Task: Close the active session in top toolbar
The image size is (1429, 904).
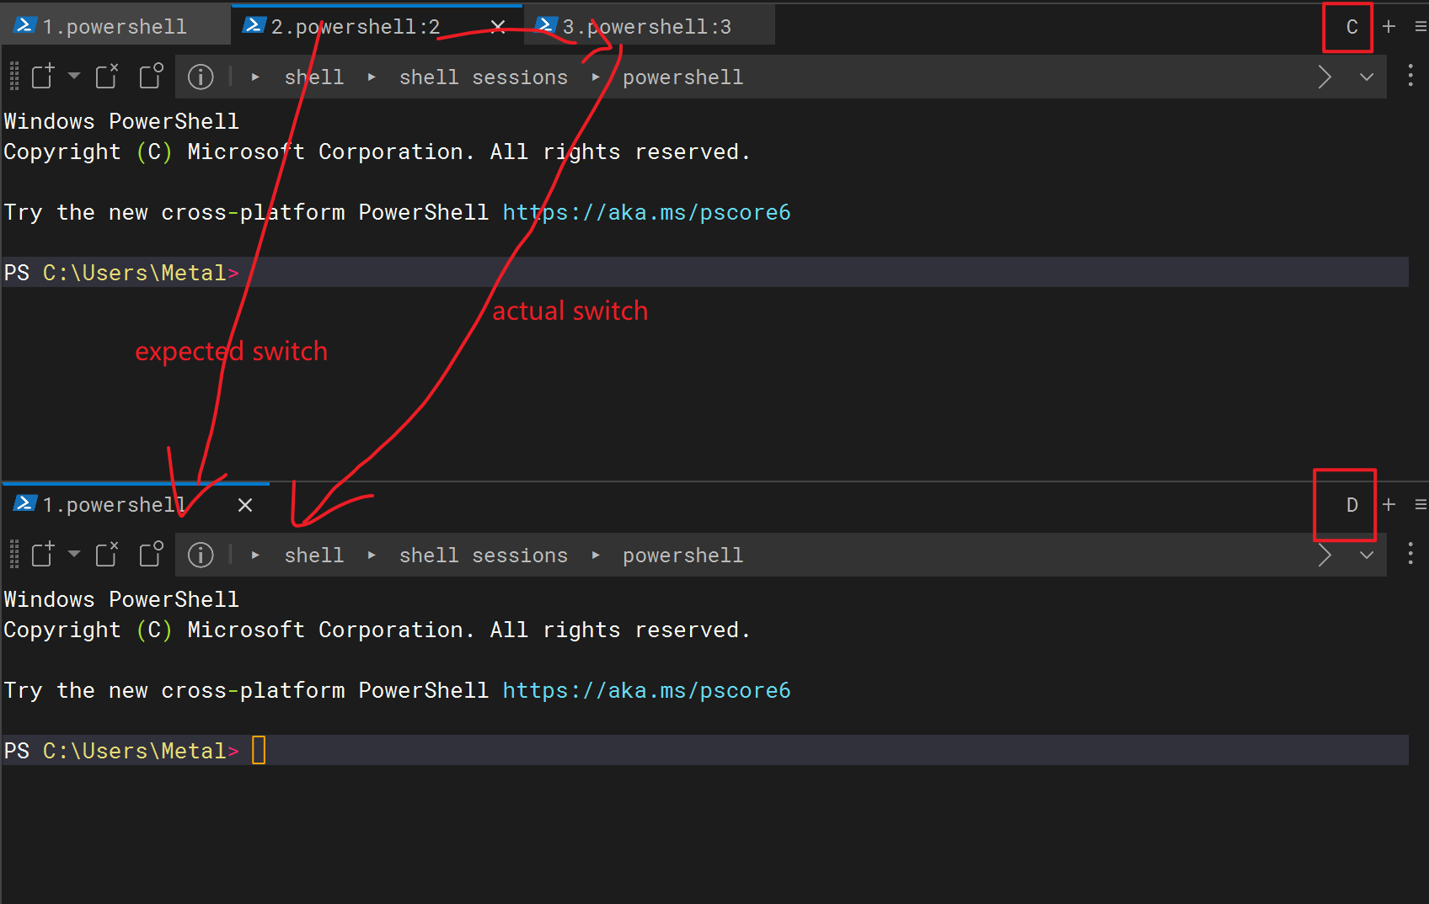Action: point(106,76)
